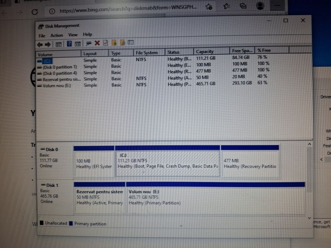Maximize the Disk Management window

tap(286, 21)
